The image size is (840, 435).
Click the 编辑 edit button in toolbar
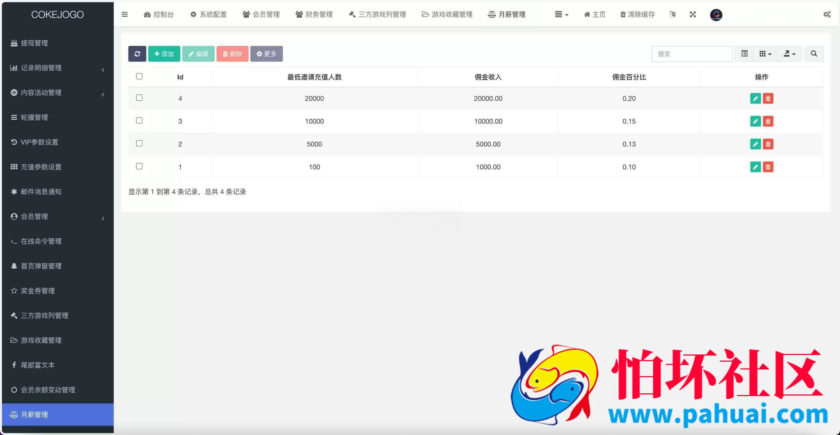(198, 54)
